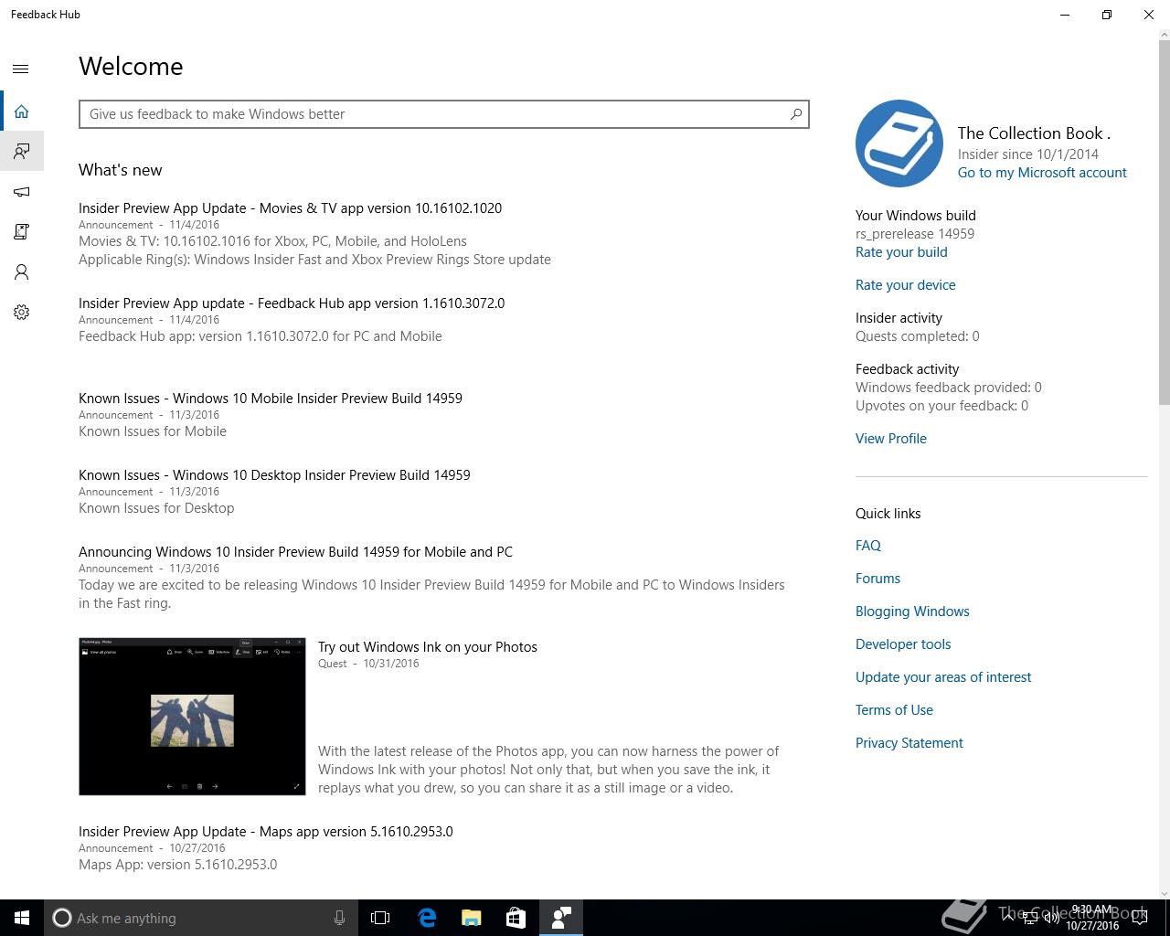Open Known Issues Desktop Build 14959
This screenshot has height=936, width=1170.
point(274,475)
